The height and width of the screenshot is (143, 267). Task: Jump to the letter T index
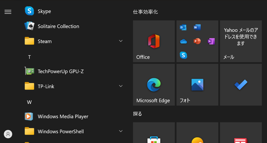(29, 57)
